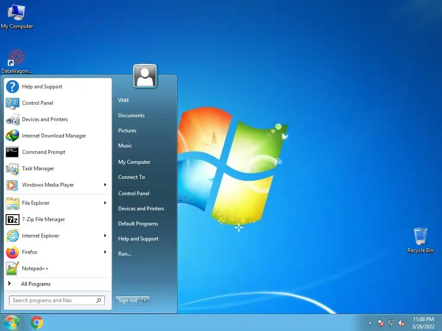Image resolution: width=442 pixels, height=331 pixels.
Task: Click the Internet Download Manager label
Action: pos(54,136)
